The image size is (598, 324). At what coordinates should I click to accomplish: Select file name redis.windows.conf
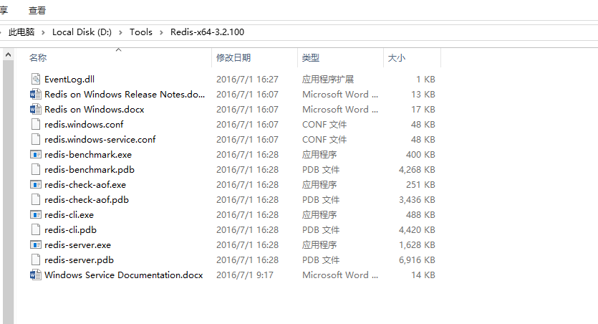click(x=84, y=125)
